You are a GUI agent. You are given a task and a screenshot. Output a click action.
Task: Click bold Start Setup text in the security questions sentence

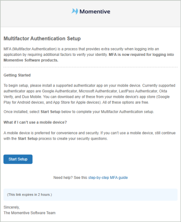click(x=28, y=139)
